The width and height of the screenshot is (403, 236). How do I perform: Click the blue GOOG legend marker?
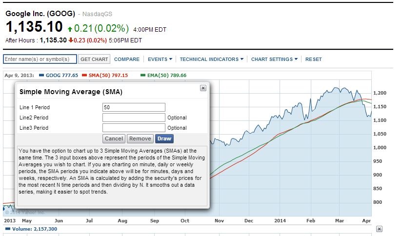pos(41,75)
